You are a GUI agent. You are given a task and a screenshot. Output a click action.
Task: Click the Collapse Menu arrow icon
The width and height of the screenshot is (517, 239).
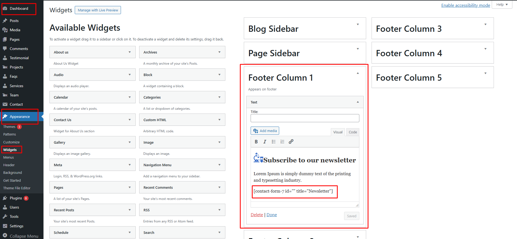[5, 236]
